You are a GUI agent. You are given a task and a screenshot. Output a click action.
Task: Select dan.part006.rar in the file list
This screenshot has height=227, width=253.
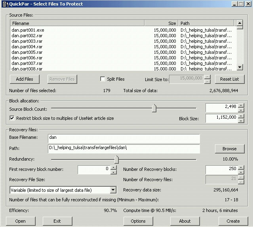pyautogui.click(x=27, y=58)
